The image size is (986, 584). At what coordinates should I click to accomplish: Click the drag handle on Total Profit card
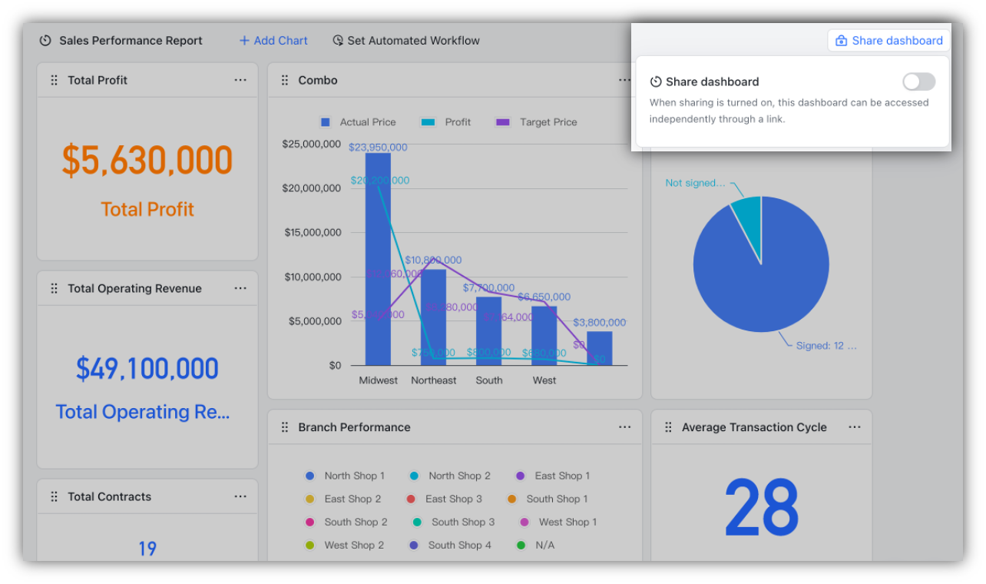tap(54, 80)
